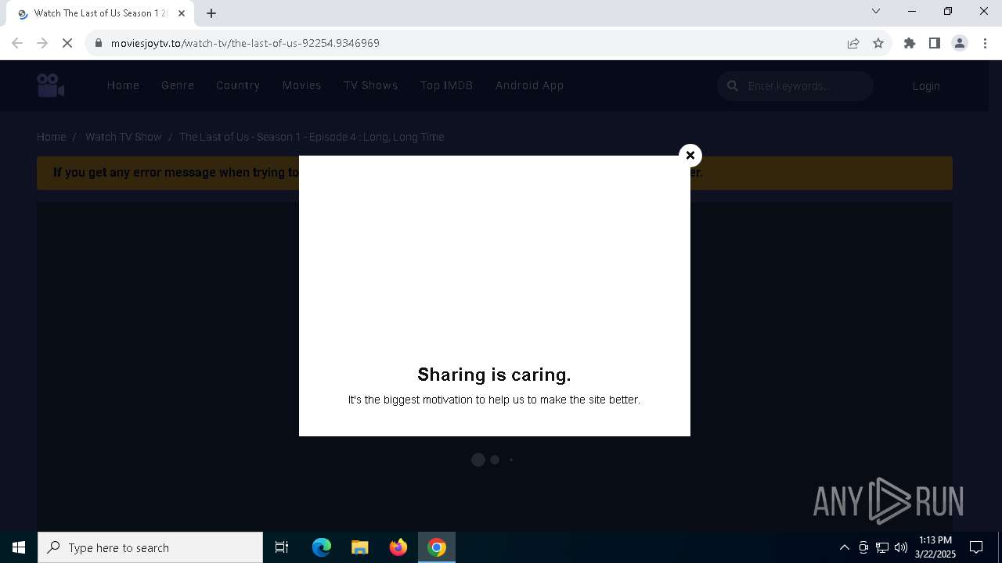Expand the tab search dropdown
1002x563 pixels.
(x=876, y=11)
